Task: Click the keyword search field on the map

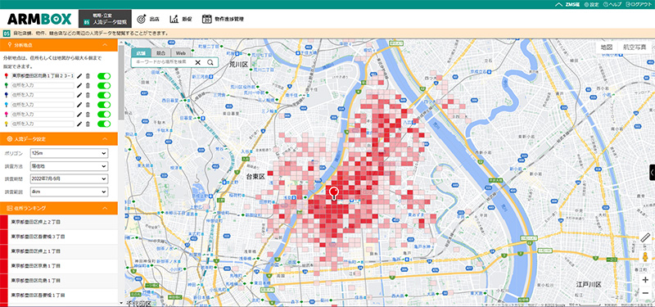Action: point(164,62)
